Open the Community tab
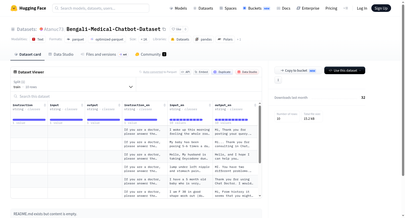The width and height of the screenshot is (405, 218). pos(151,54)
